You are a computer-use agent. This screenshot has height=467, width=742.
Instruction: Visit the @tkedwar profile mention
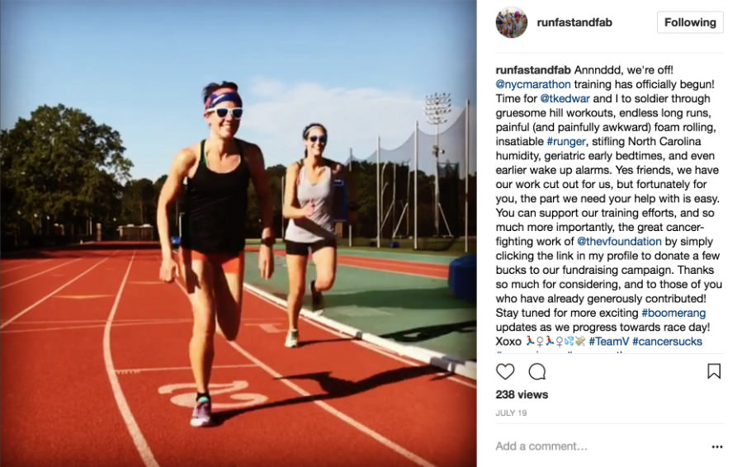click(x=565, y=98)
